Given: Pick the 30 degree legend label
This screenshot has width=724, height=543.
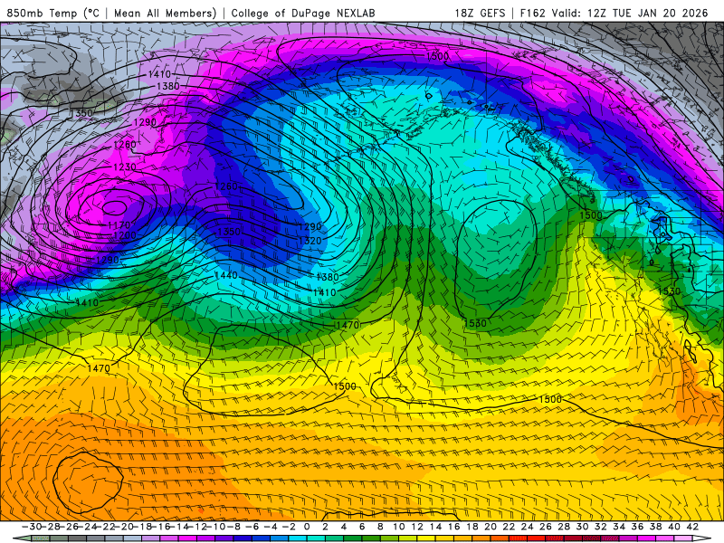Looking at the screenshot, I should (x=583, y=527).
